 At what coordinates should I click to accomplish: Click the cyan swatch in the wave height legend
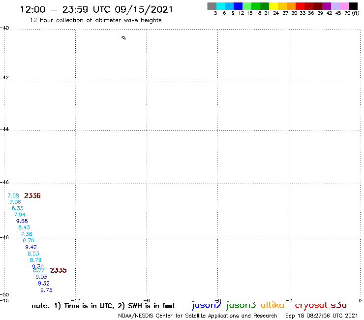(221, 6)
